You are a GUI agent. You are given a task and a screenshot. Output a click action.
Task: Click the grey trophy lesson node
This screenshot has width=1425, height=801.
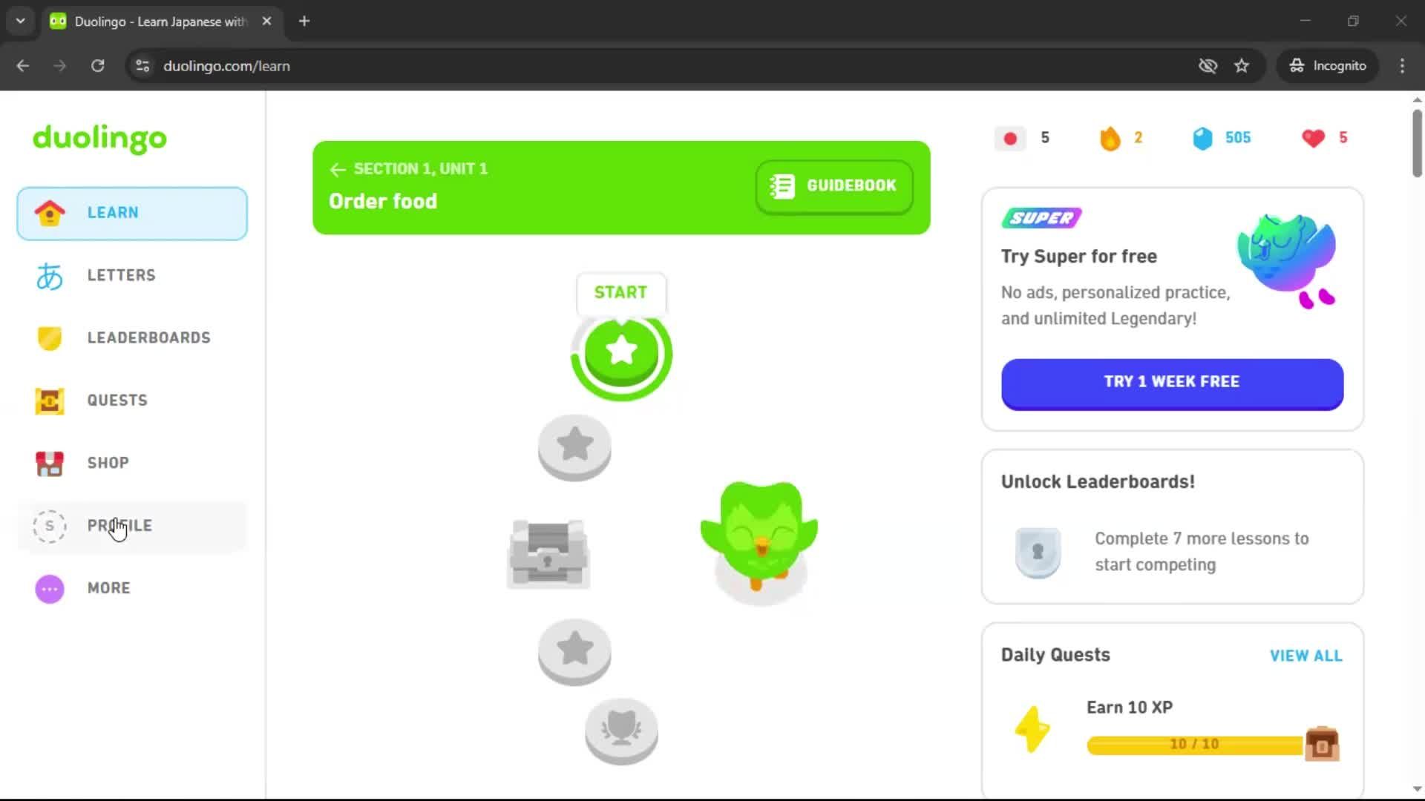tap(621, 731)
